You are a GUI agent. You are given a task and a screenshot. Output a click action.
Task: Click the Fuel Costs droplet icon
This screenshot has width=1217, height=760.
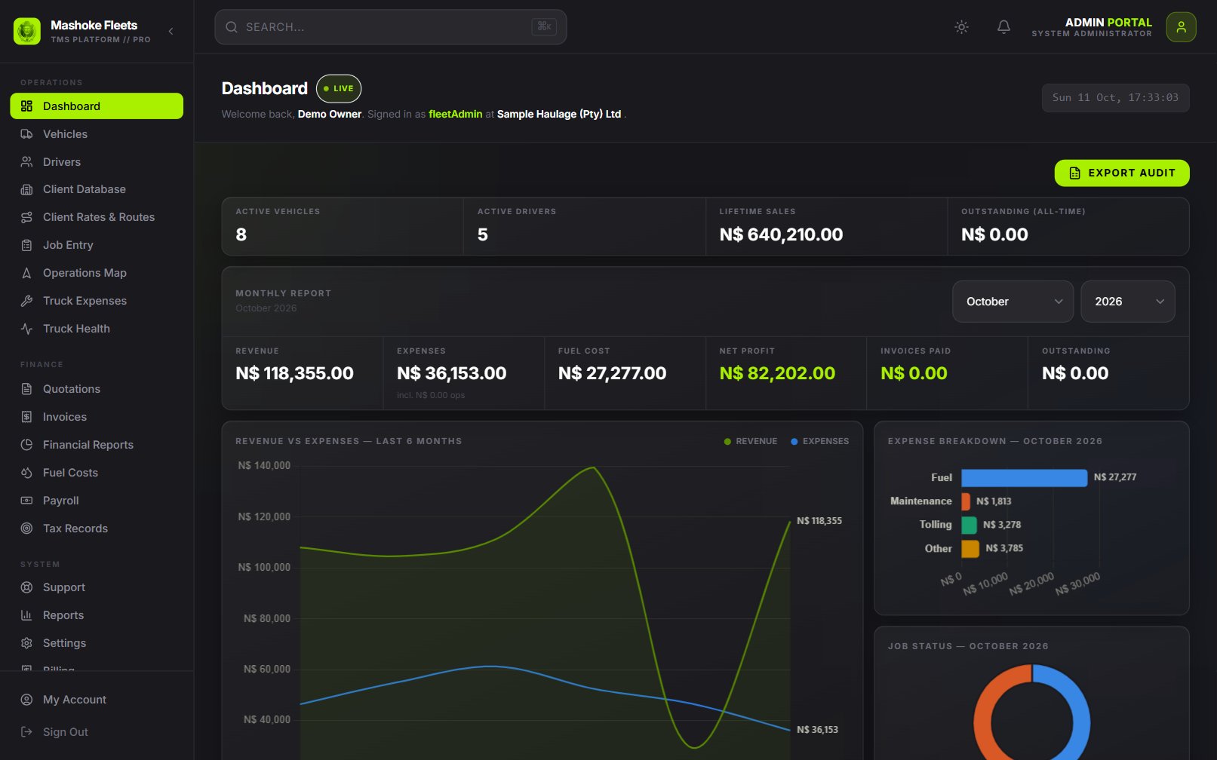tap(26, 473)
